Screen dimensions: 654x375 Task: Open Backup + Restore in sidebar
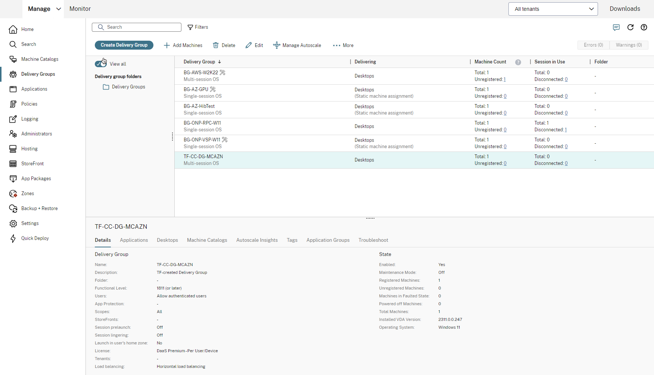pyautogui.click(x=39, y=209)
